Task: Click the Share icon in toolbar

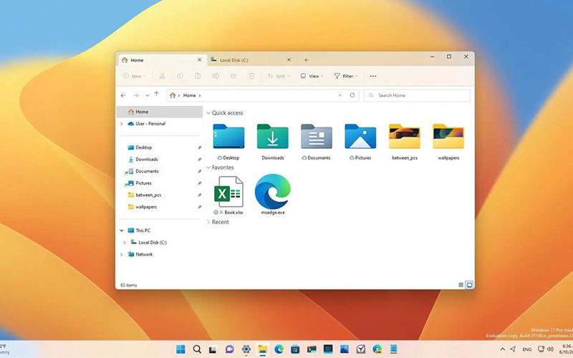Action: (233, 76)
